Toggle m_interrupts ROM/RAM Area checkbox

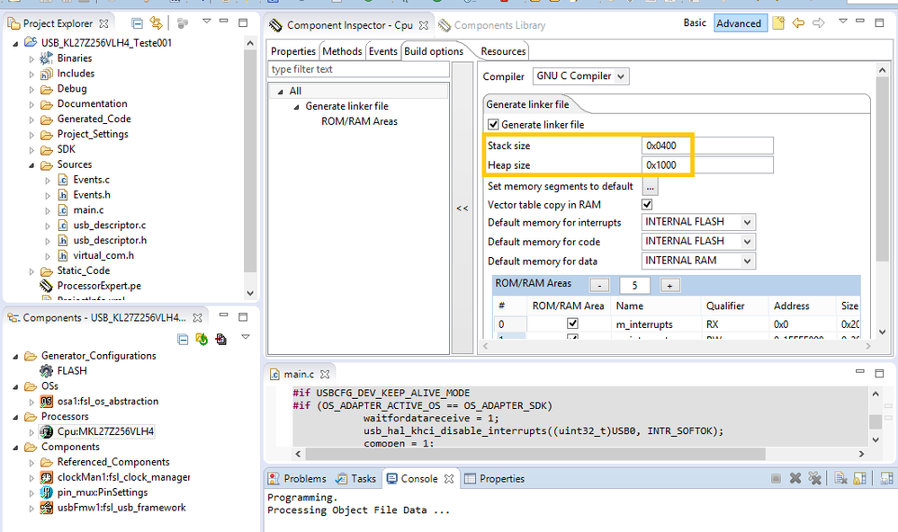pos(572,324)
